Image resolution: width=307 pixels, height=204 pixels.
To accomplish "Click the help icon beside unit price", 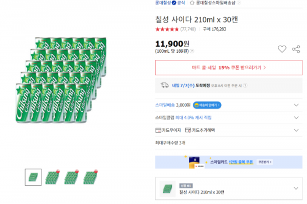I will coord(192,51).
